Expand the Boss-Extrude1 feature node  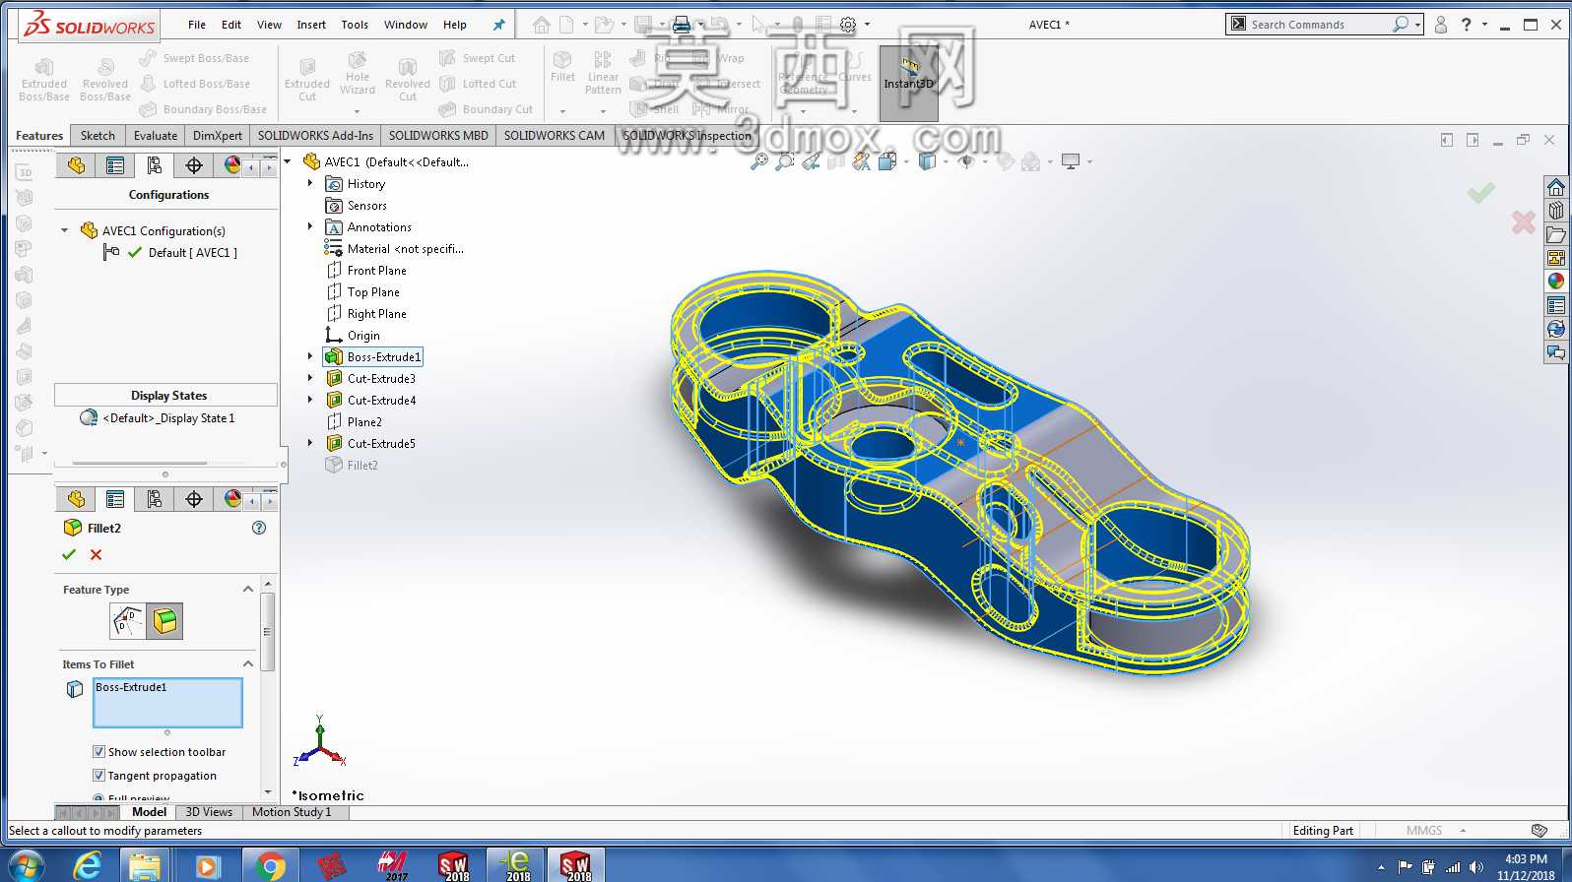pos(310,356)
